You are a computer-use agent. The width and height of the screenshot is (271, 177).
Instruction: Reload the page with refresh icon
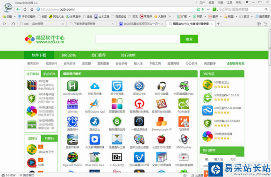click(25, 9)
